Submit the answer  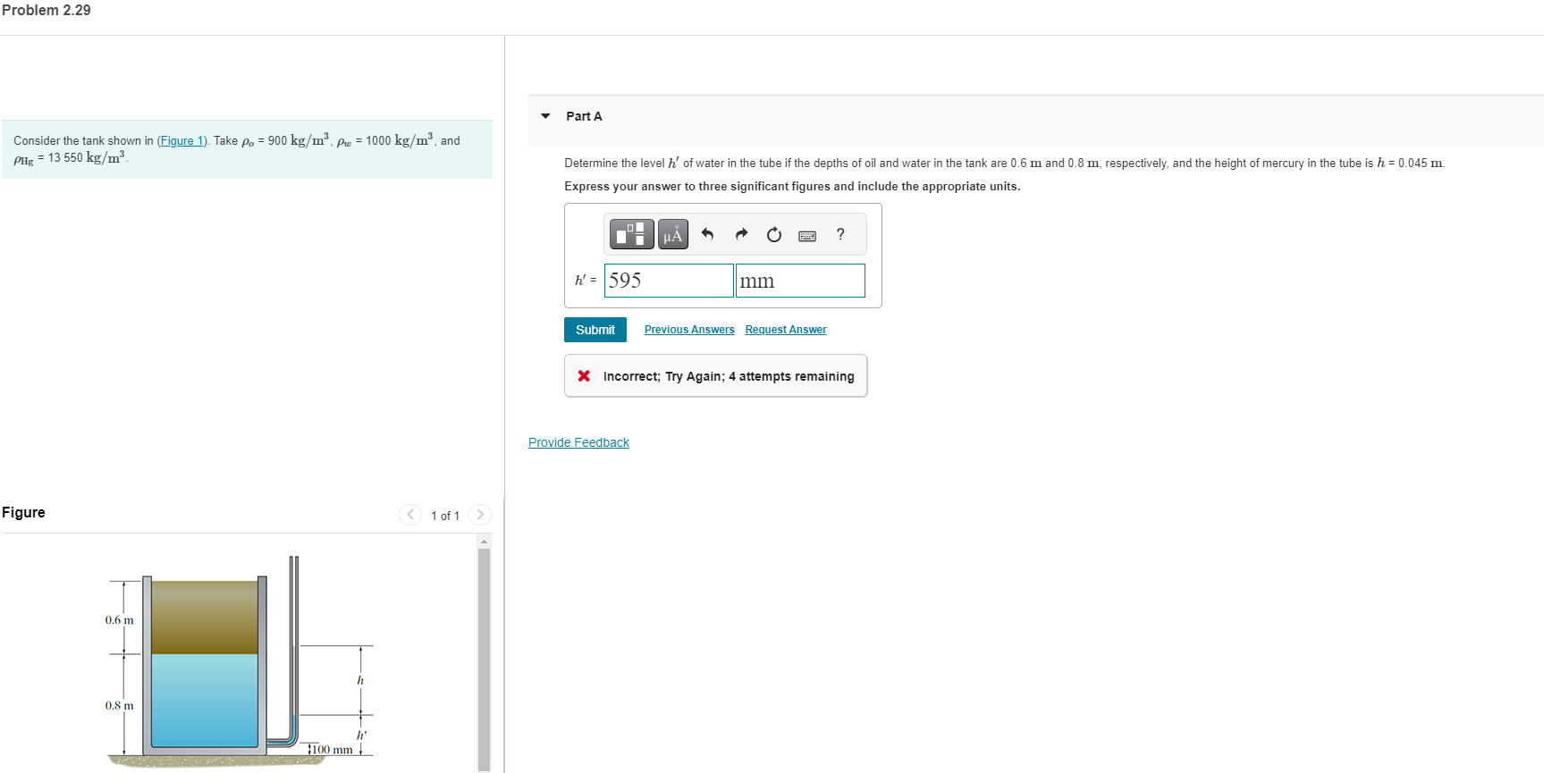point(595,330)
